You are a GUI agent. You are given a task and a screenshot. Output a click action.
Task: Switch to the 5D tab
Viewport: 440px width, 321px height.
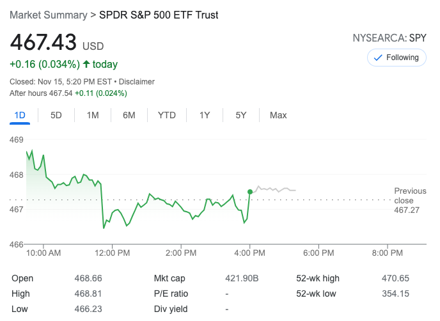56,115
